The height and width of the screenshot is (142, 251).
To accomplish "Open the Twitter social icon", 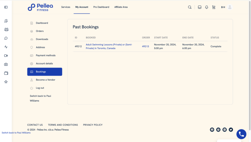I will [x=231, y=130].
